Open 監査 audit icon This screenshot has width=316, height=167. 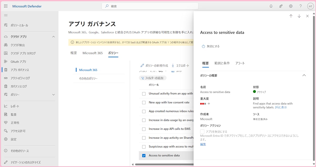6,114
